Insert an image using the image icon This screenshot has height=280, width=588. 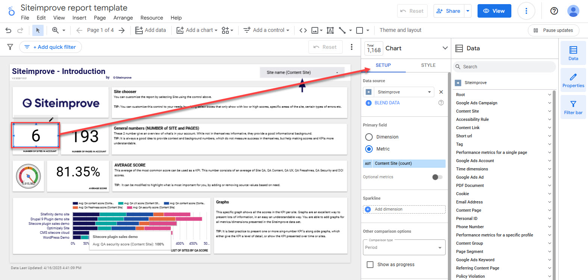[x=315, y=30]
